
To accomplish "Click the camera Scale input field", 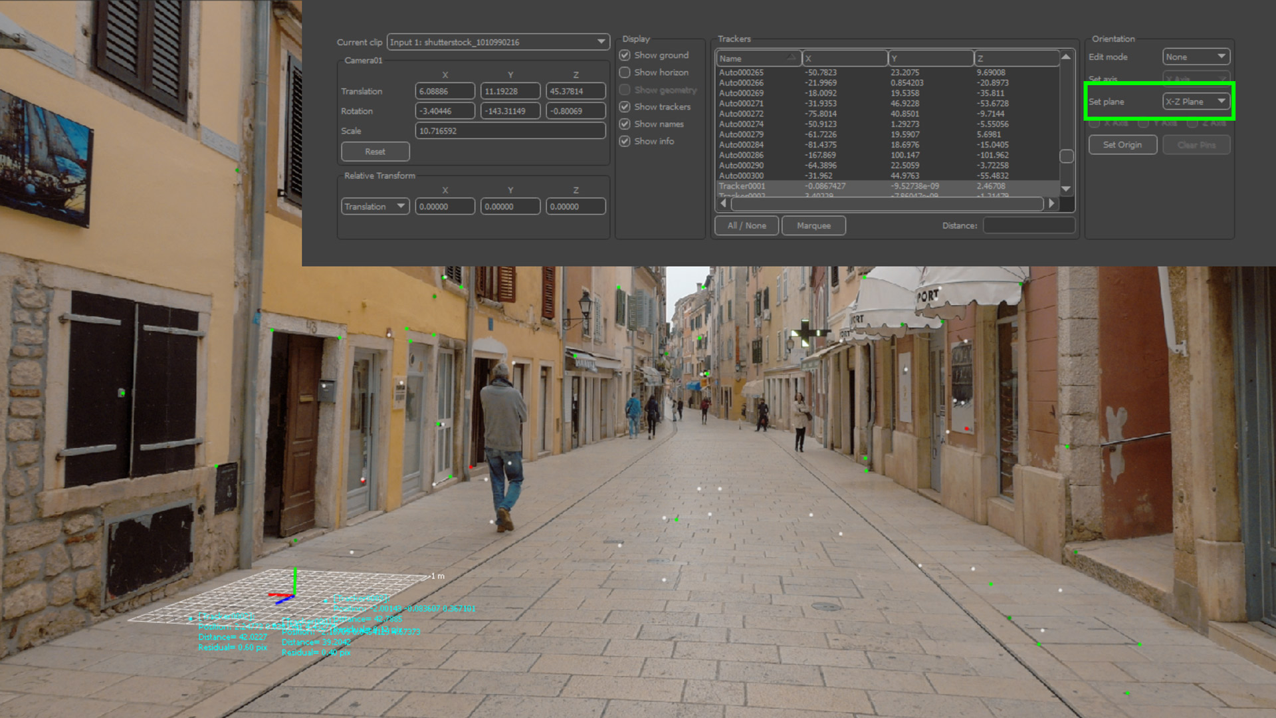I will [510, 131].
